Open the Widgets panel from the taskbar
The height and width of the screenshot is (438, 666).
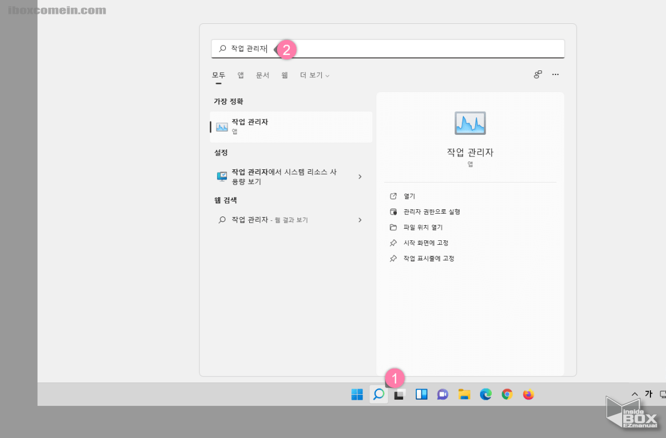[421, 394]
